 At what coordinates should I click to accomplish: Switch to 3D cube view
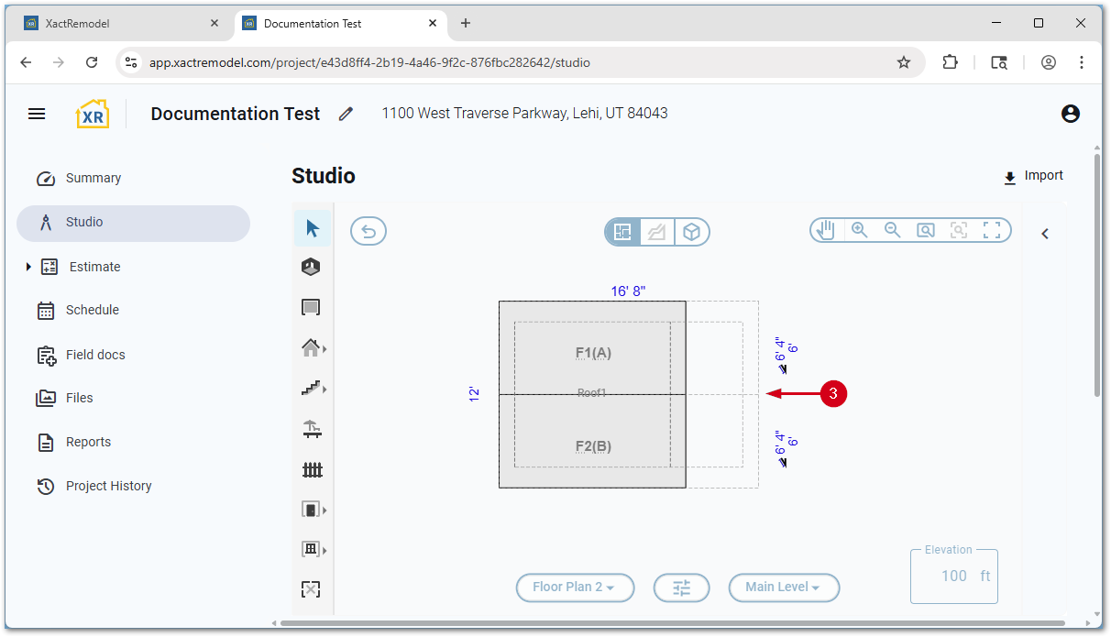[692, 233]
